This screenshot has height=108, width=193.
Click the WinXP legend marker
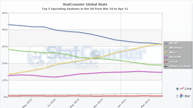[166, 43]
